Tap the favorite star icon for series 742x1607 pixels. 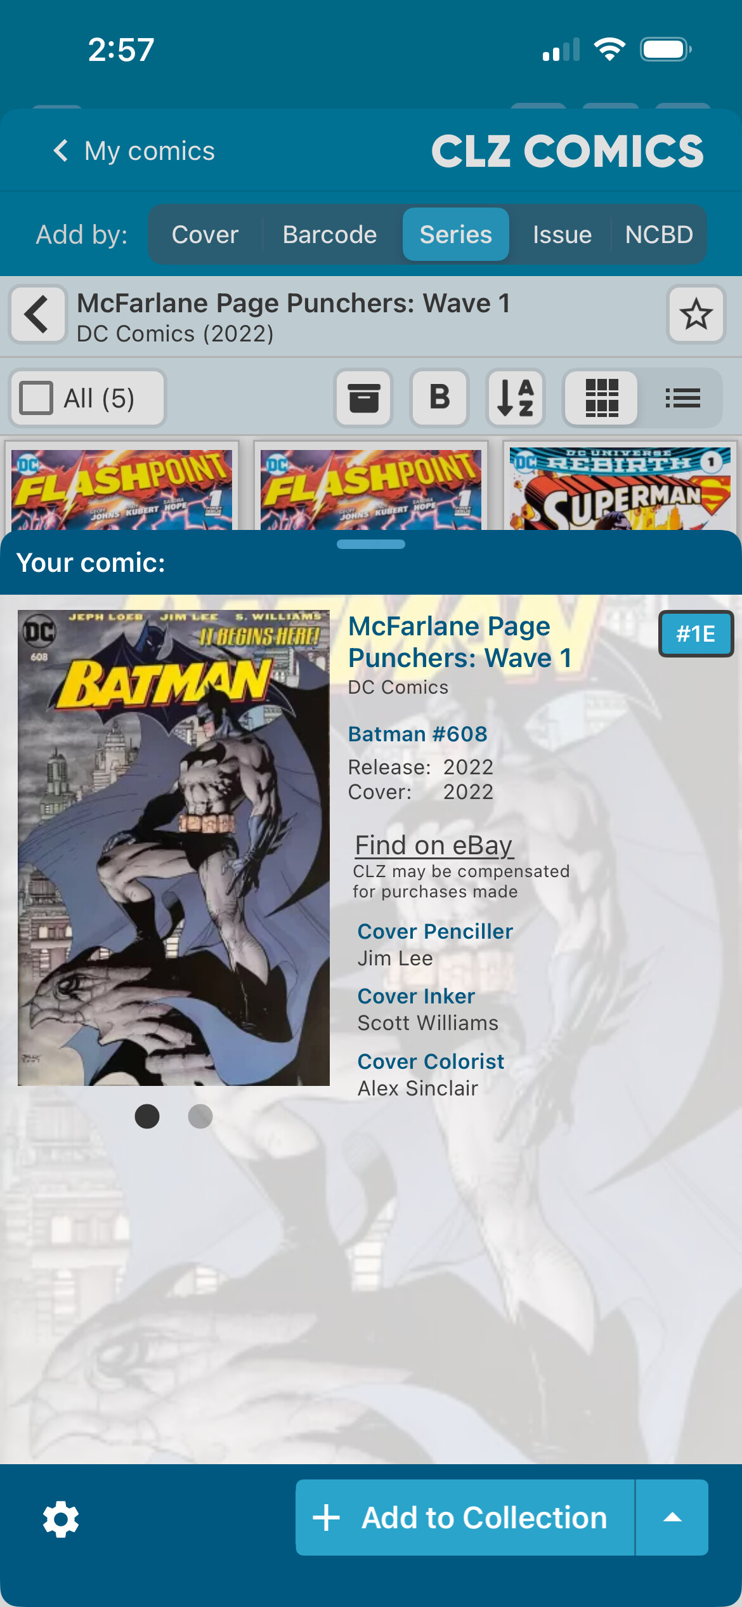pos(696,314)
